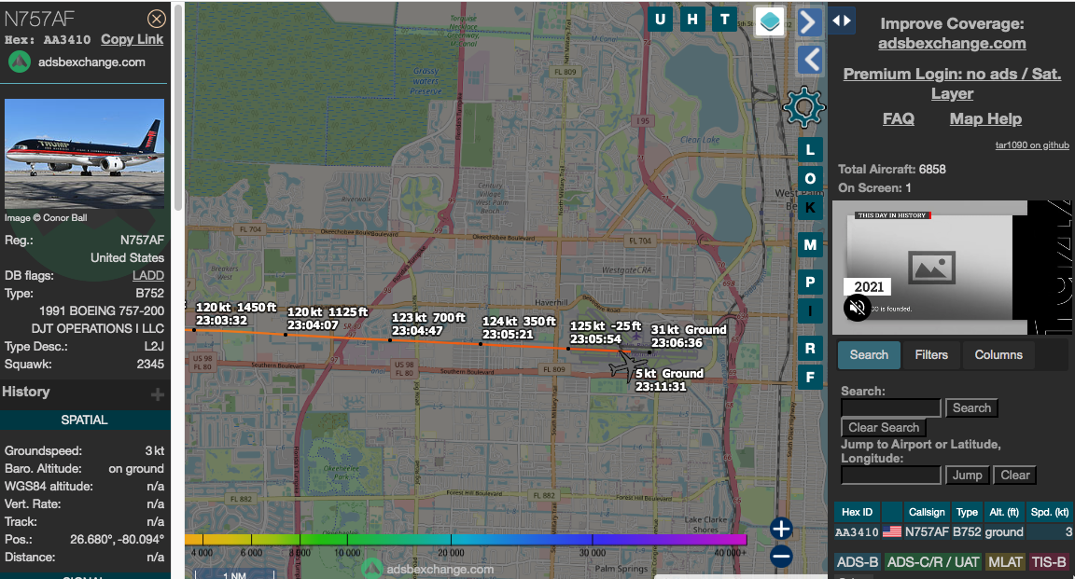Click the Clear Search button
This screenshot has height=579, width=1075.
point(884,428)
